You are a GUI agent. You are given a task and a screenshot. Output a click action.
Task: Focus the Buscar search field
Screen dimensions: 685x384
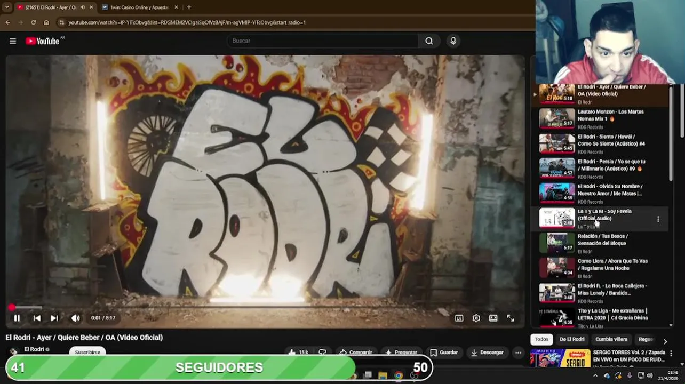323,41
